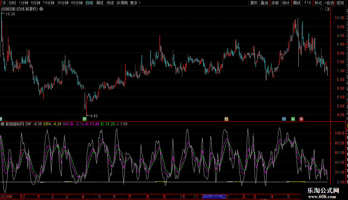The width and height of the screenshot is (348, 200).
Task: Switch to the 30分钟 period
Action: click(x=63, y=3)
